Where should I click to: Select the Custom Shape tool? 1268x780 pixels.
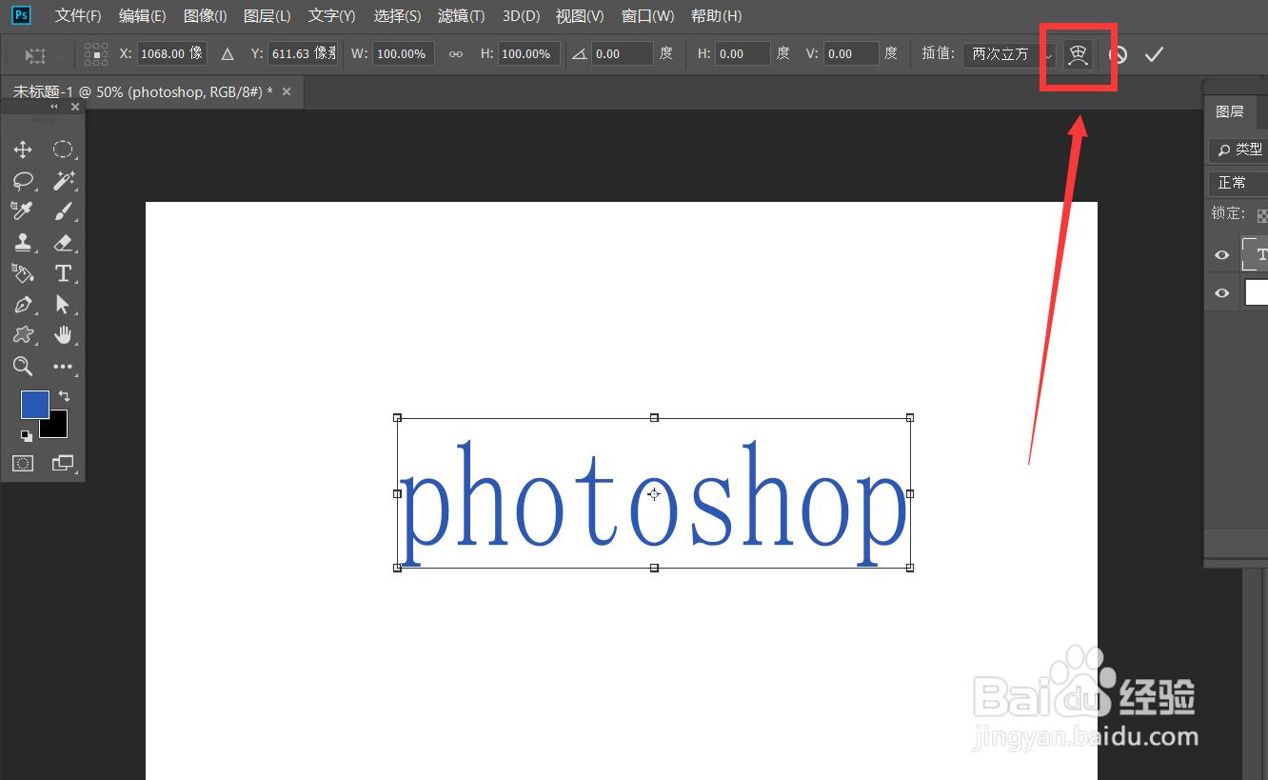tap(23, 335)
